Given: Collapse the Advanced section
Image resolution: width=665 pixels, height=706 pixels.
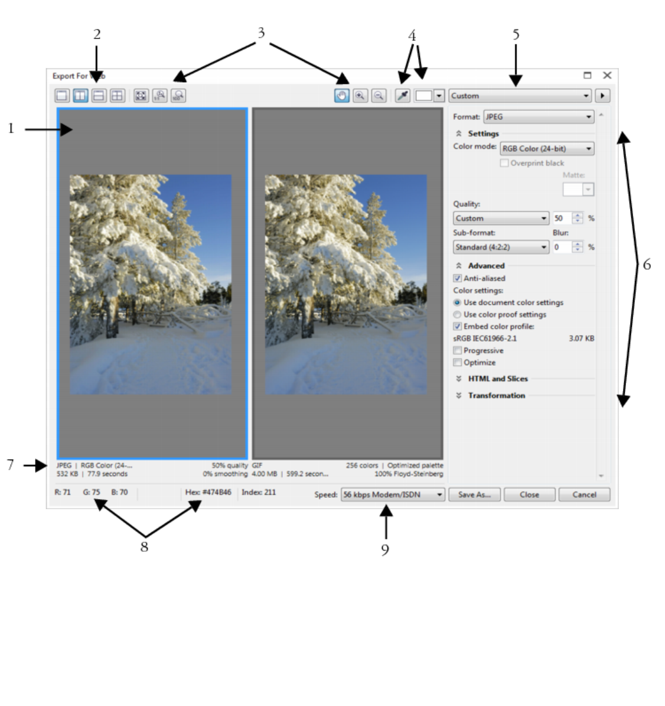Looking at the screenshot, I should point(459,266).
